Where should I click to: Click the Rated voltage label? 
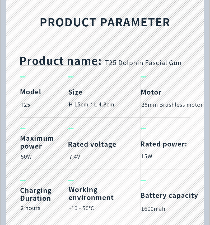point(92,144)
